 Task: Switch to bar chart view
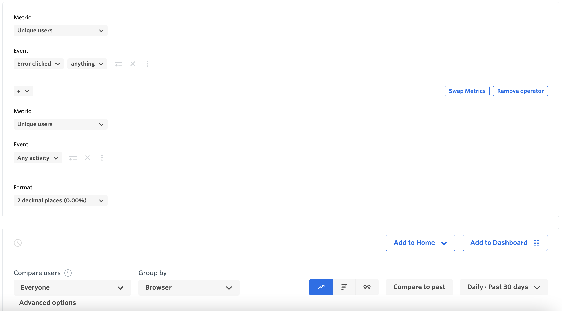click(344, 287)
